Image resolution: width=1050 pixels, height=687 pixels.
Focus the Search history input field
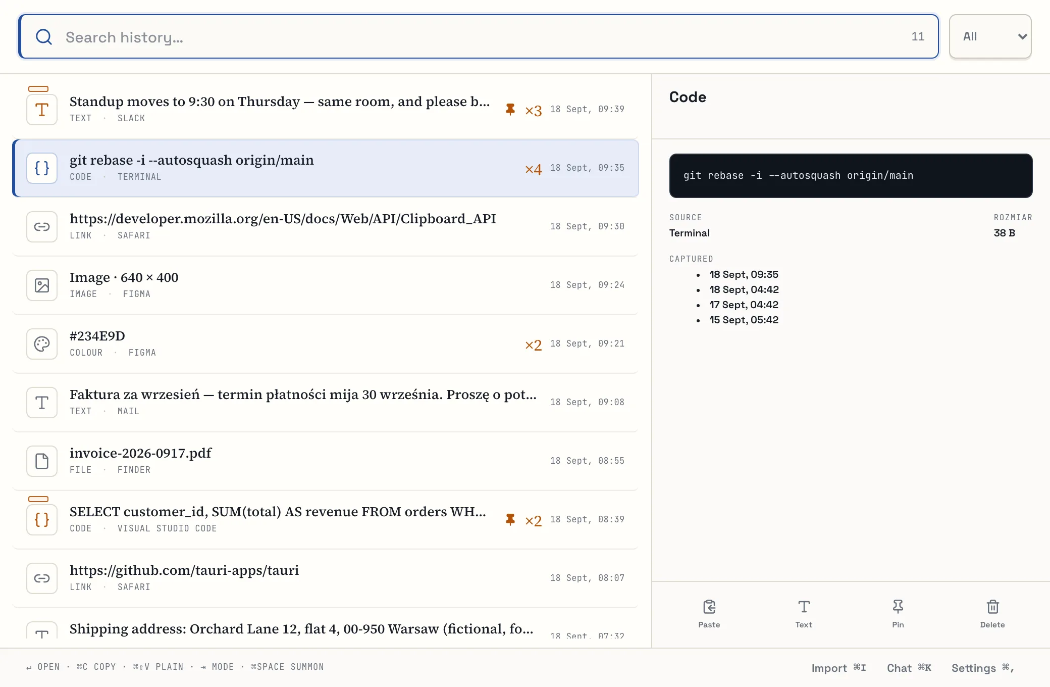pyautogui.click(x=479, y=37)
